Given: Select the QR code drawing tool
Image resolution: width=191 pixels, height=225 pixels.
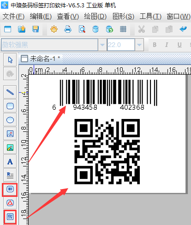Looking at the screenshot, I should pyautogui.click(x=10, y=217).
